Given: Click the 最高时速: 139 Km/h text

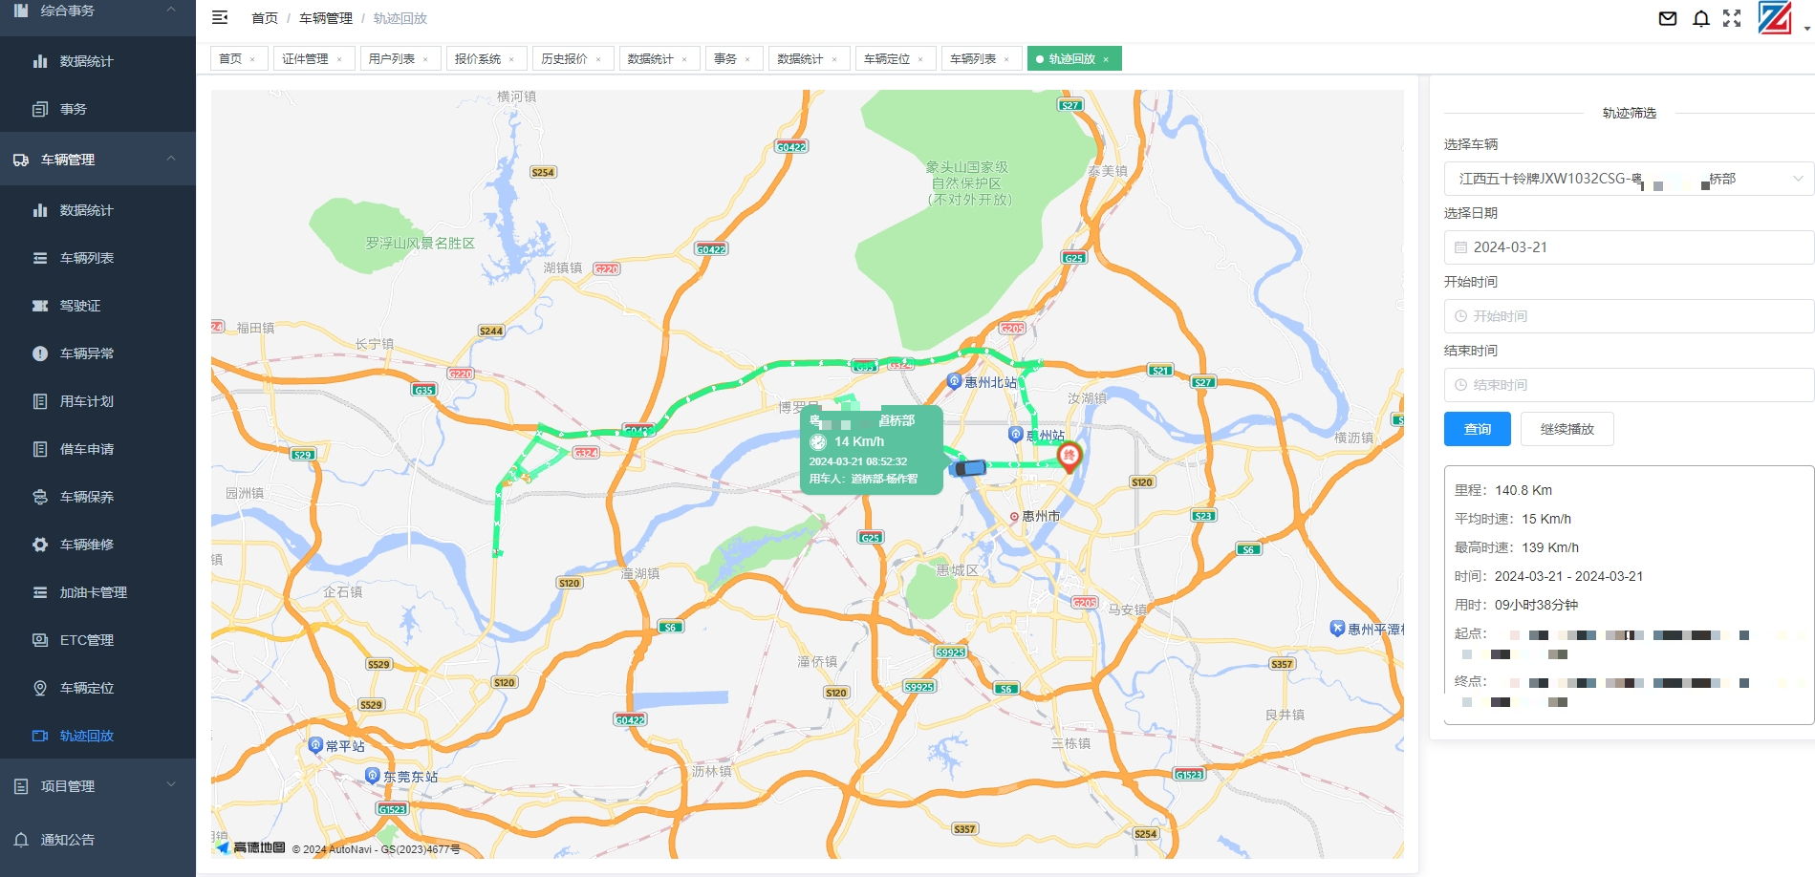Looking at the screenshot, I should 1517,547.
